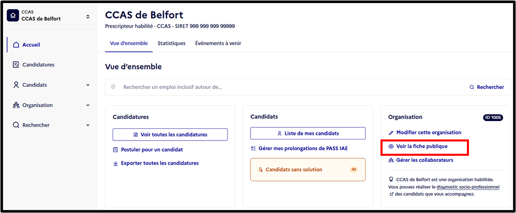Screen dimensions: 516x213
Task: Click the Accueil home icon in sidebar
Action: 16,45
